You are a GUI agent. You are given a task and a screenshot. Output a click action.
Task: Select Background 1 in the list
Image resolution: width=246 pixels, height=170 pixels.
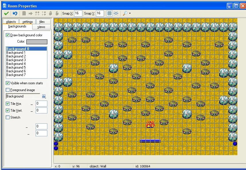coord(26,53)
